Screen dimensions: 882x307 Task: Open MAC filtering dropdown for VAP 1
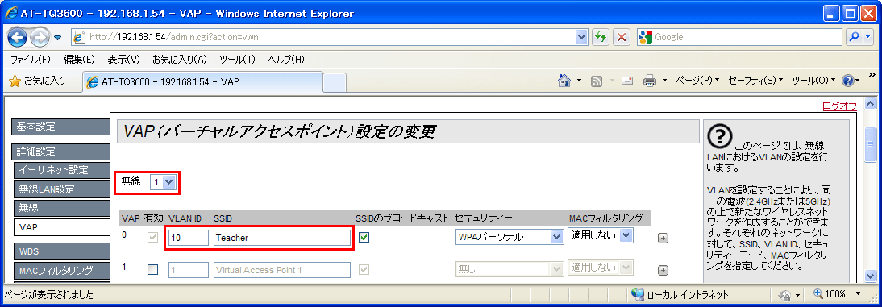(x=600, y=267)
